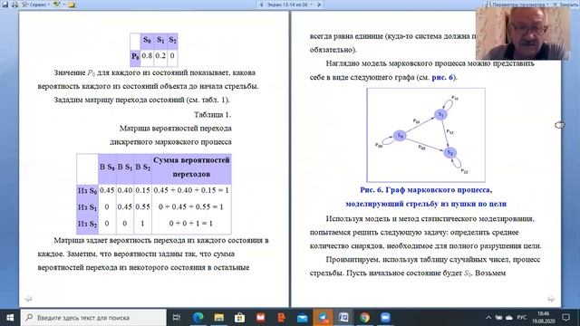580x326 pixels.
Task: Open Microsoft Store from the taskbar
Action: 239,318
